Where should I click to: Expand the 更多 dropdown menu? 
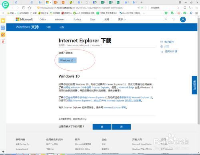click(x=122, y=20)
